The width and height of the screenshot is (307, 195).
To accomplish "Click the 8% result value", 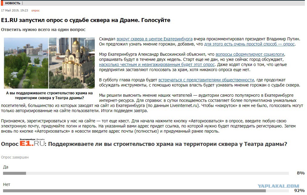I will [301, 173].
